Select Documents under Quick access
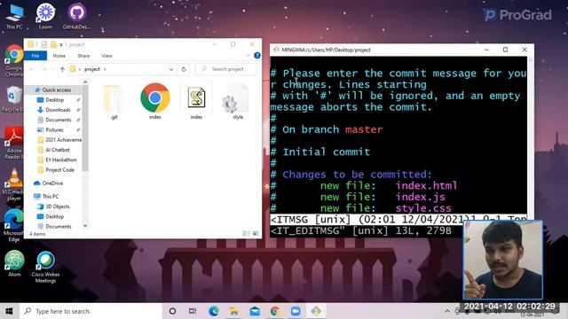The height and width of the screenshot is (319, 568). click(59, 120)
